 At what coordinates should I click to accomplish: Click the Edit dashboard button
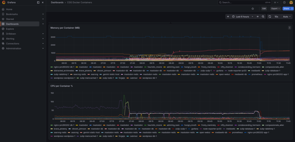tap(264, 9)
